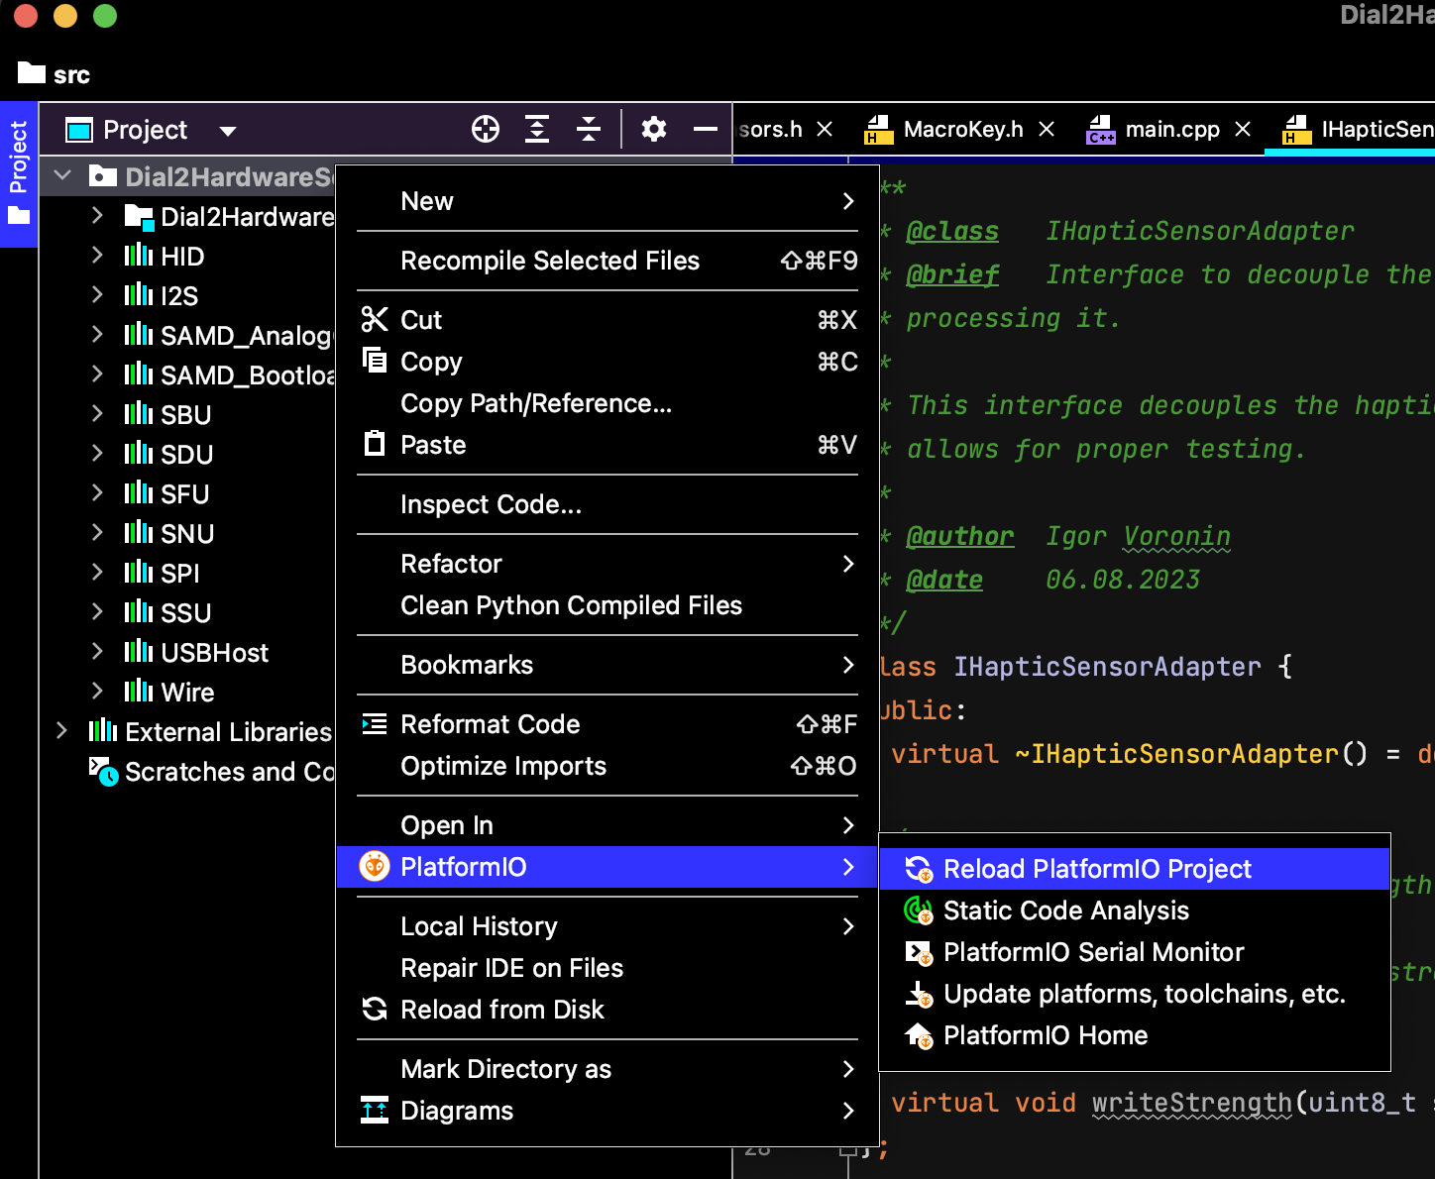Open the Open In submenu
Image resolution: width=1435 pixels, height=1179 pixels.
(x=607, y=825)
